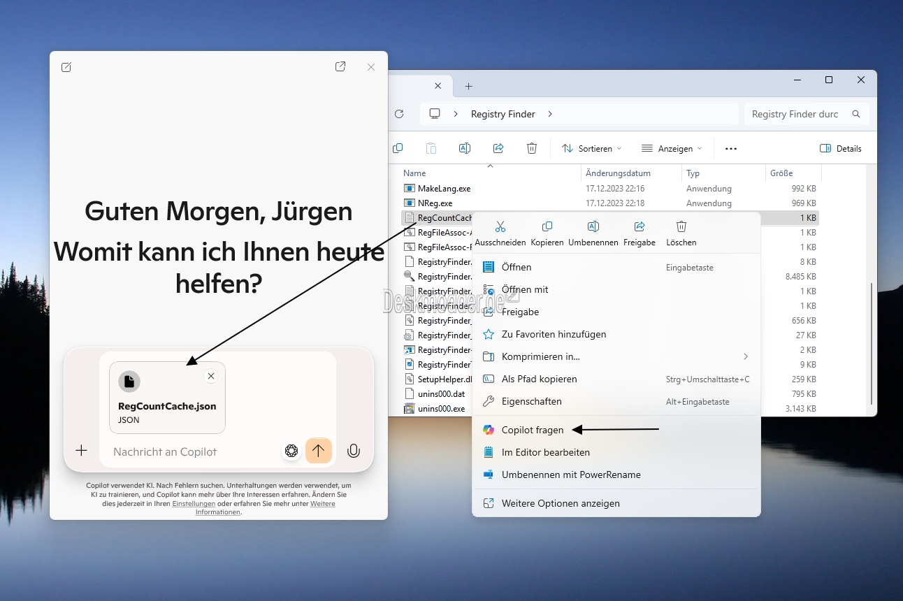Remove the RegCountCache.json attachment
903x601 pixels.
click(211, 376)
